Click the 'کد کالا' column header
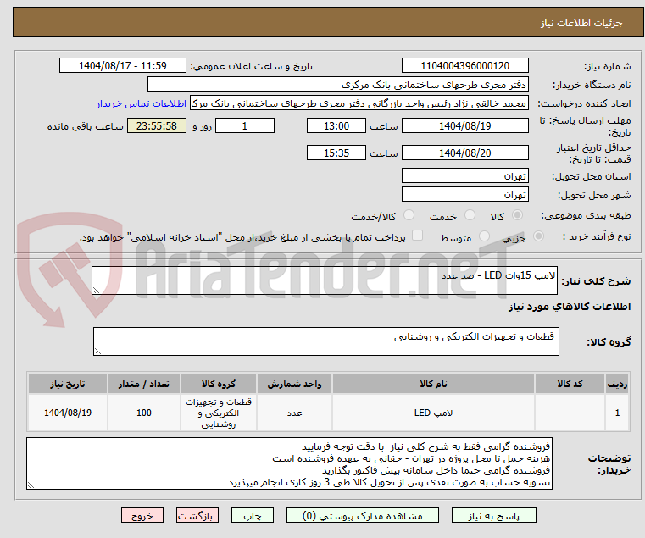Image resolution: width=645 pixels, height=538 pixels. [570, 384]
